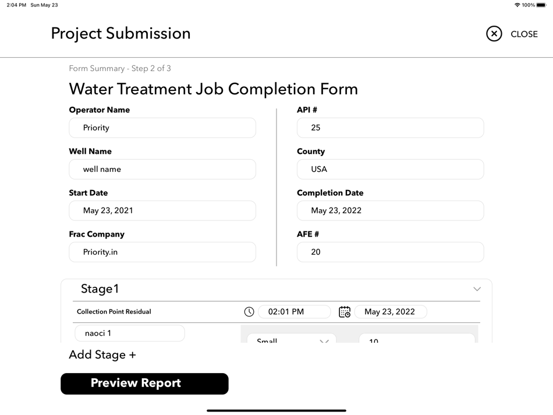Image resolution: width=553 pixels, height=415 pixels.
Task: Click the CLOSE text label
Action: pyautogui.click(x=524, y=34)
